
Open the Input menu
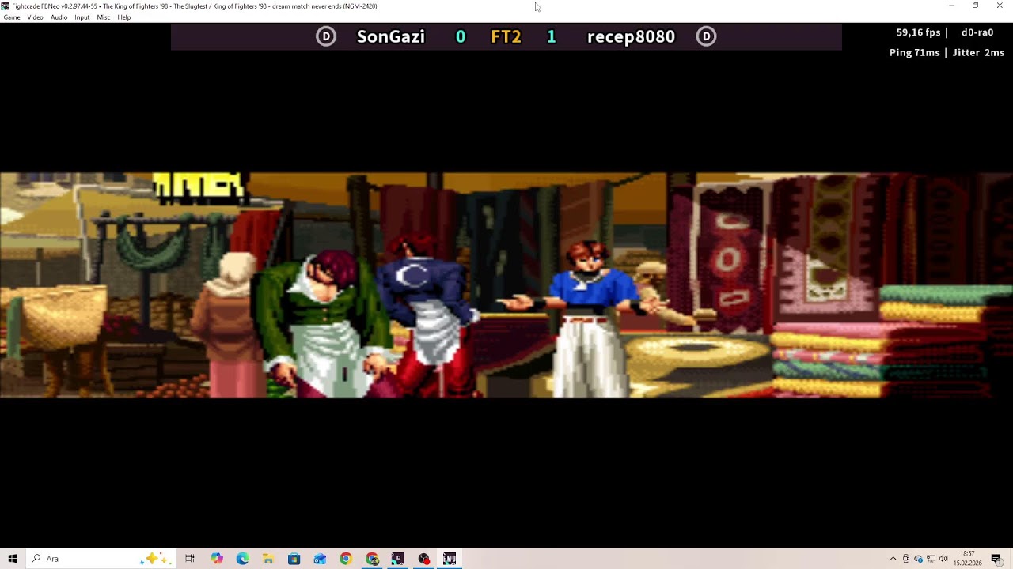point(82,17)
